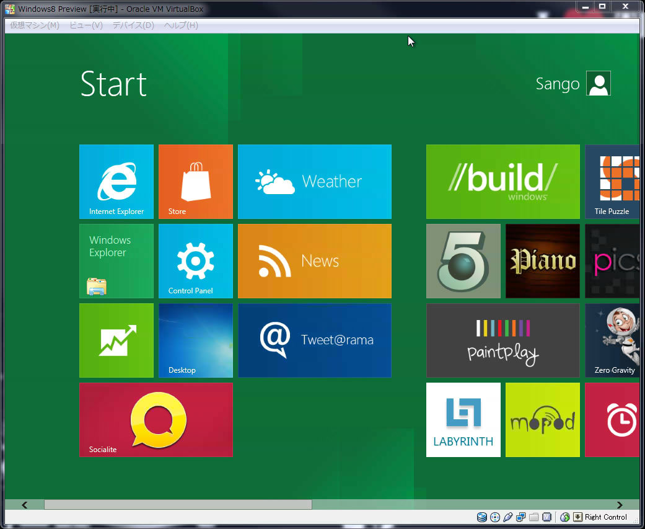Launch the mopod tile
Screen dimensions: 645x529
click(x=543, y=420)
